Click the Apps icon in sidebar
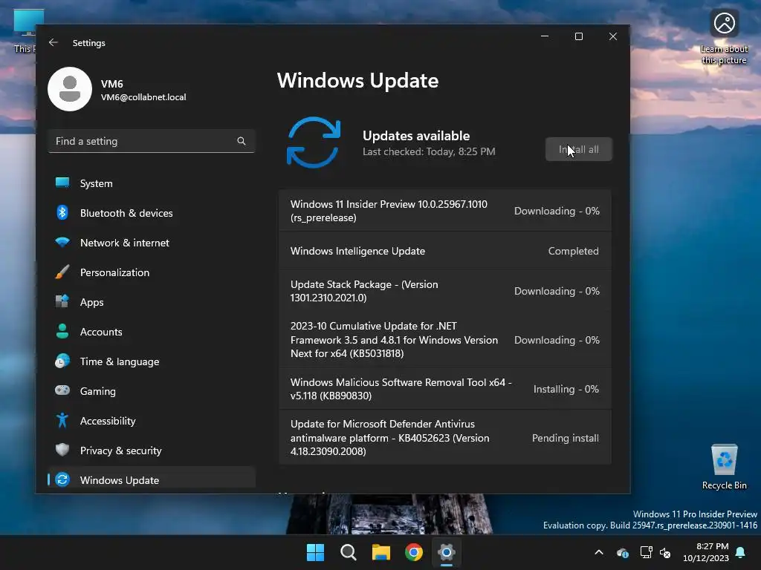 pyautogui.click(x=62, y=301)
